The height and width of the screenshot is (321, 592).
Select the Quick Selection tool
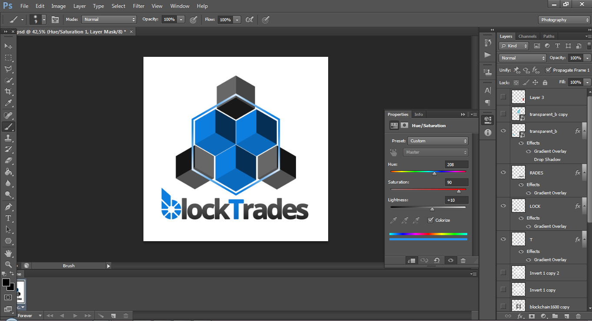click(8, 80)
